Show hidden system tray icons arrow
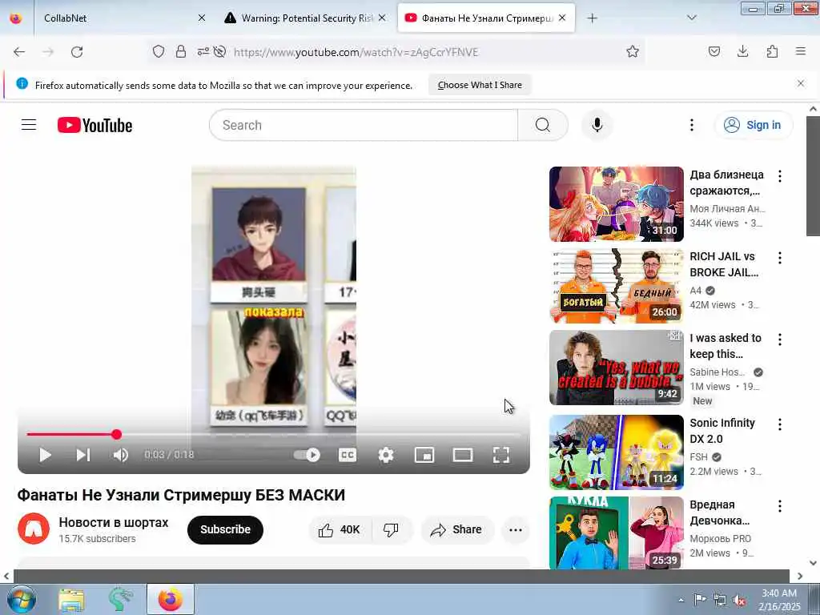Screen dimensions: 820x615 (x=681, y=600)
